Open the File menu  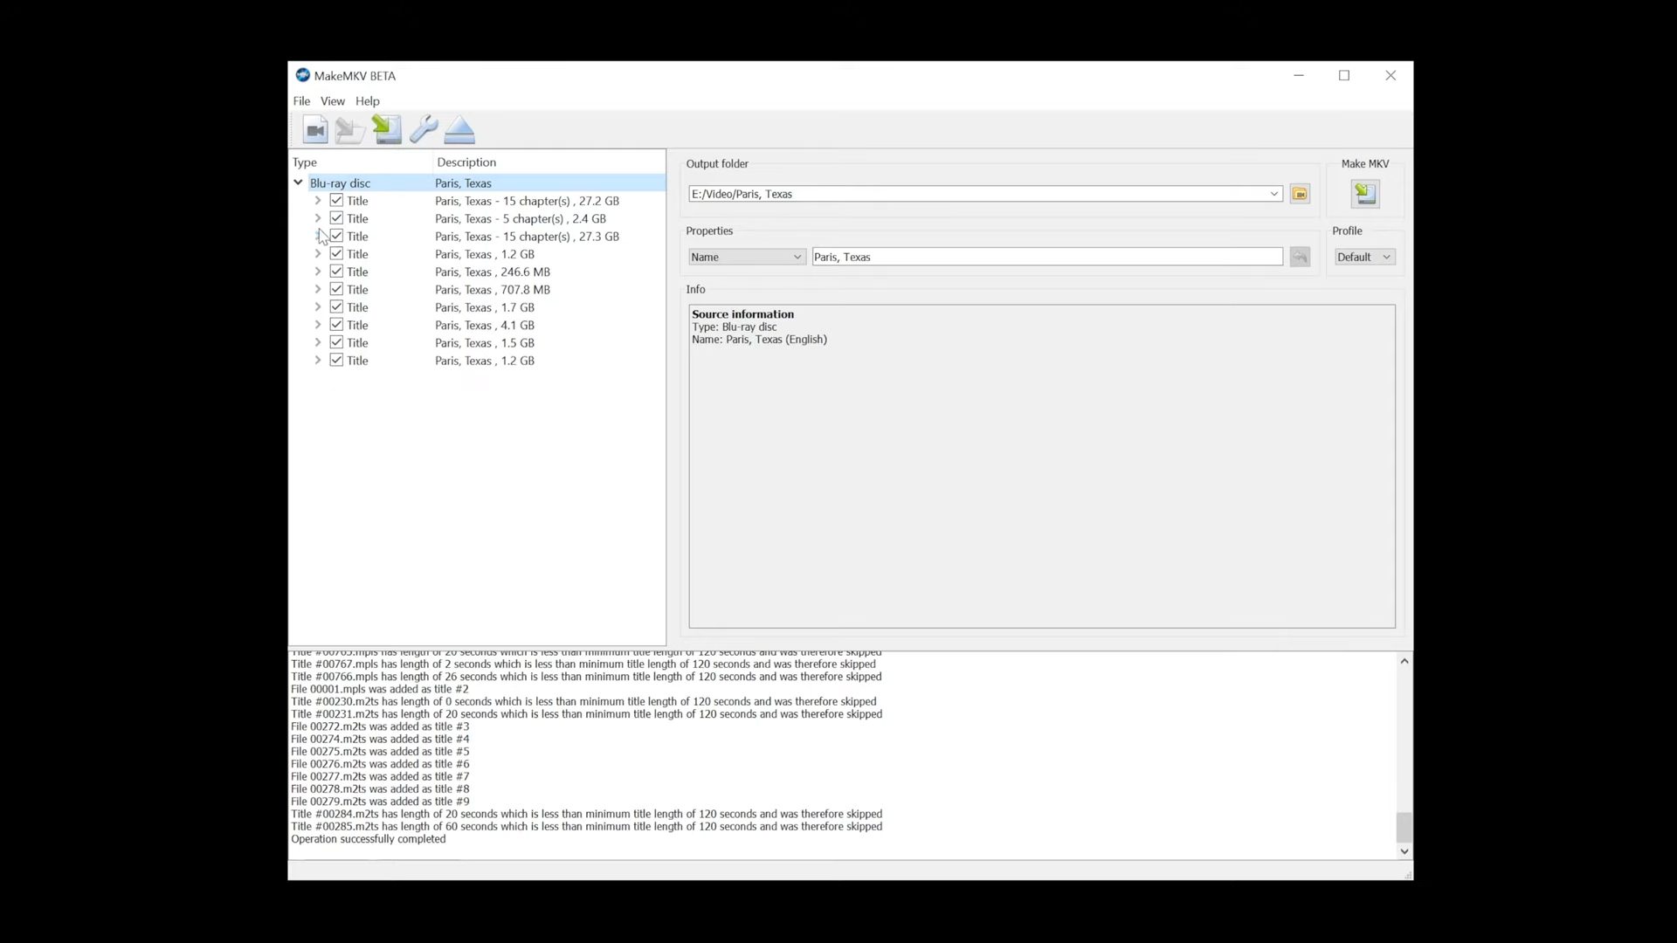click(301, 101)
